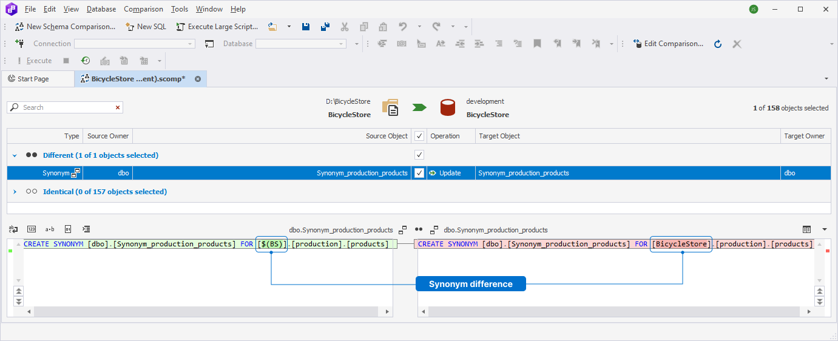Clear all bookmarks icon

click(596, 44)
